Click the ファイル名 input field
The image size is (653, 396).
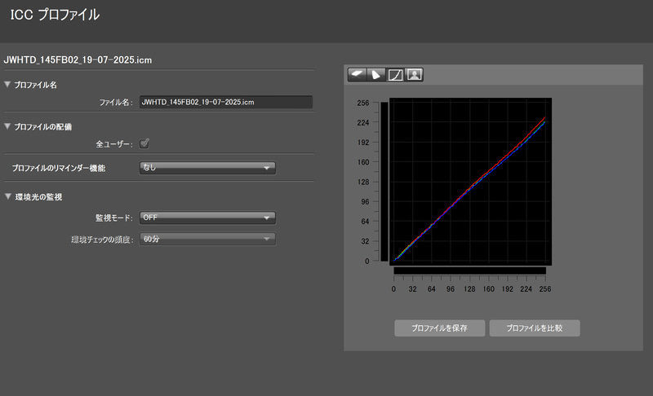226,102
